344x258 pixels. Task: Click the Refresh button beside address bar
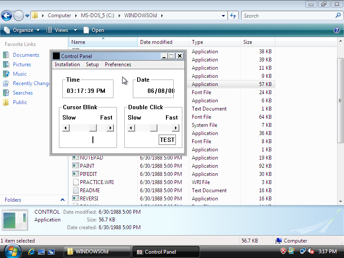(x=233, y=16)
